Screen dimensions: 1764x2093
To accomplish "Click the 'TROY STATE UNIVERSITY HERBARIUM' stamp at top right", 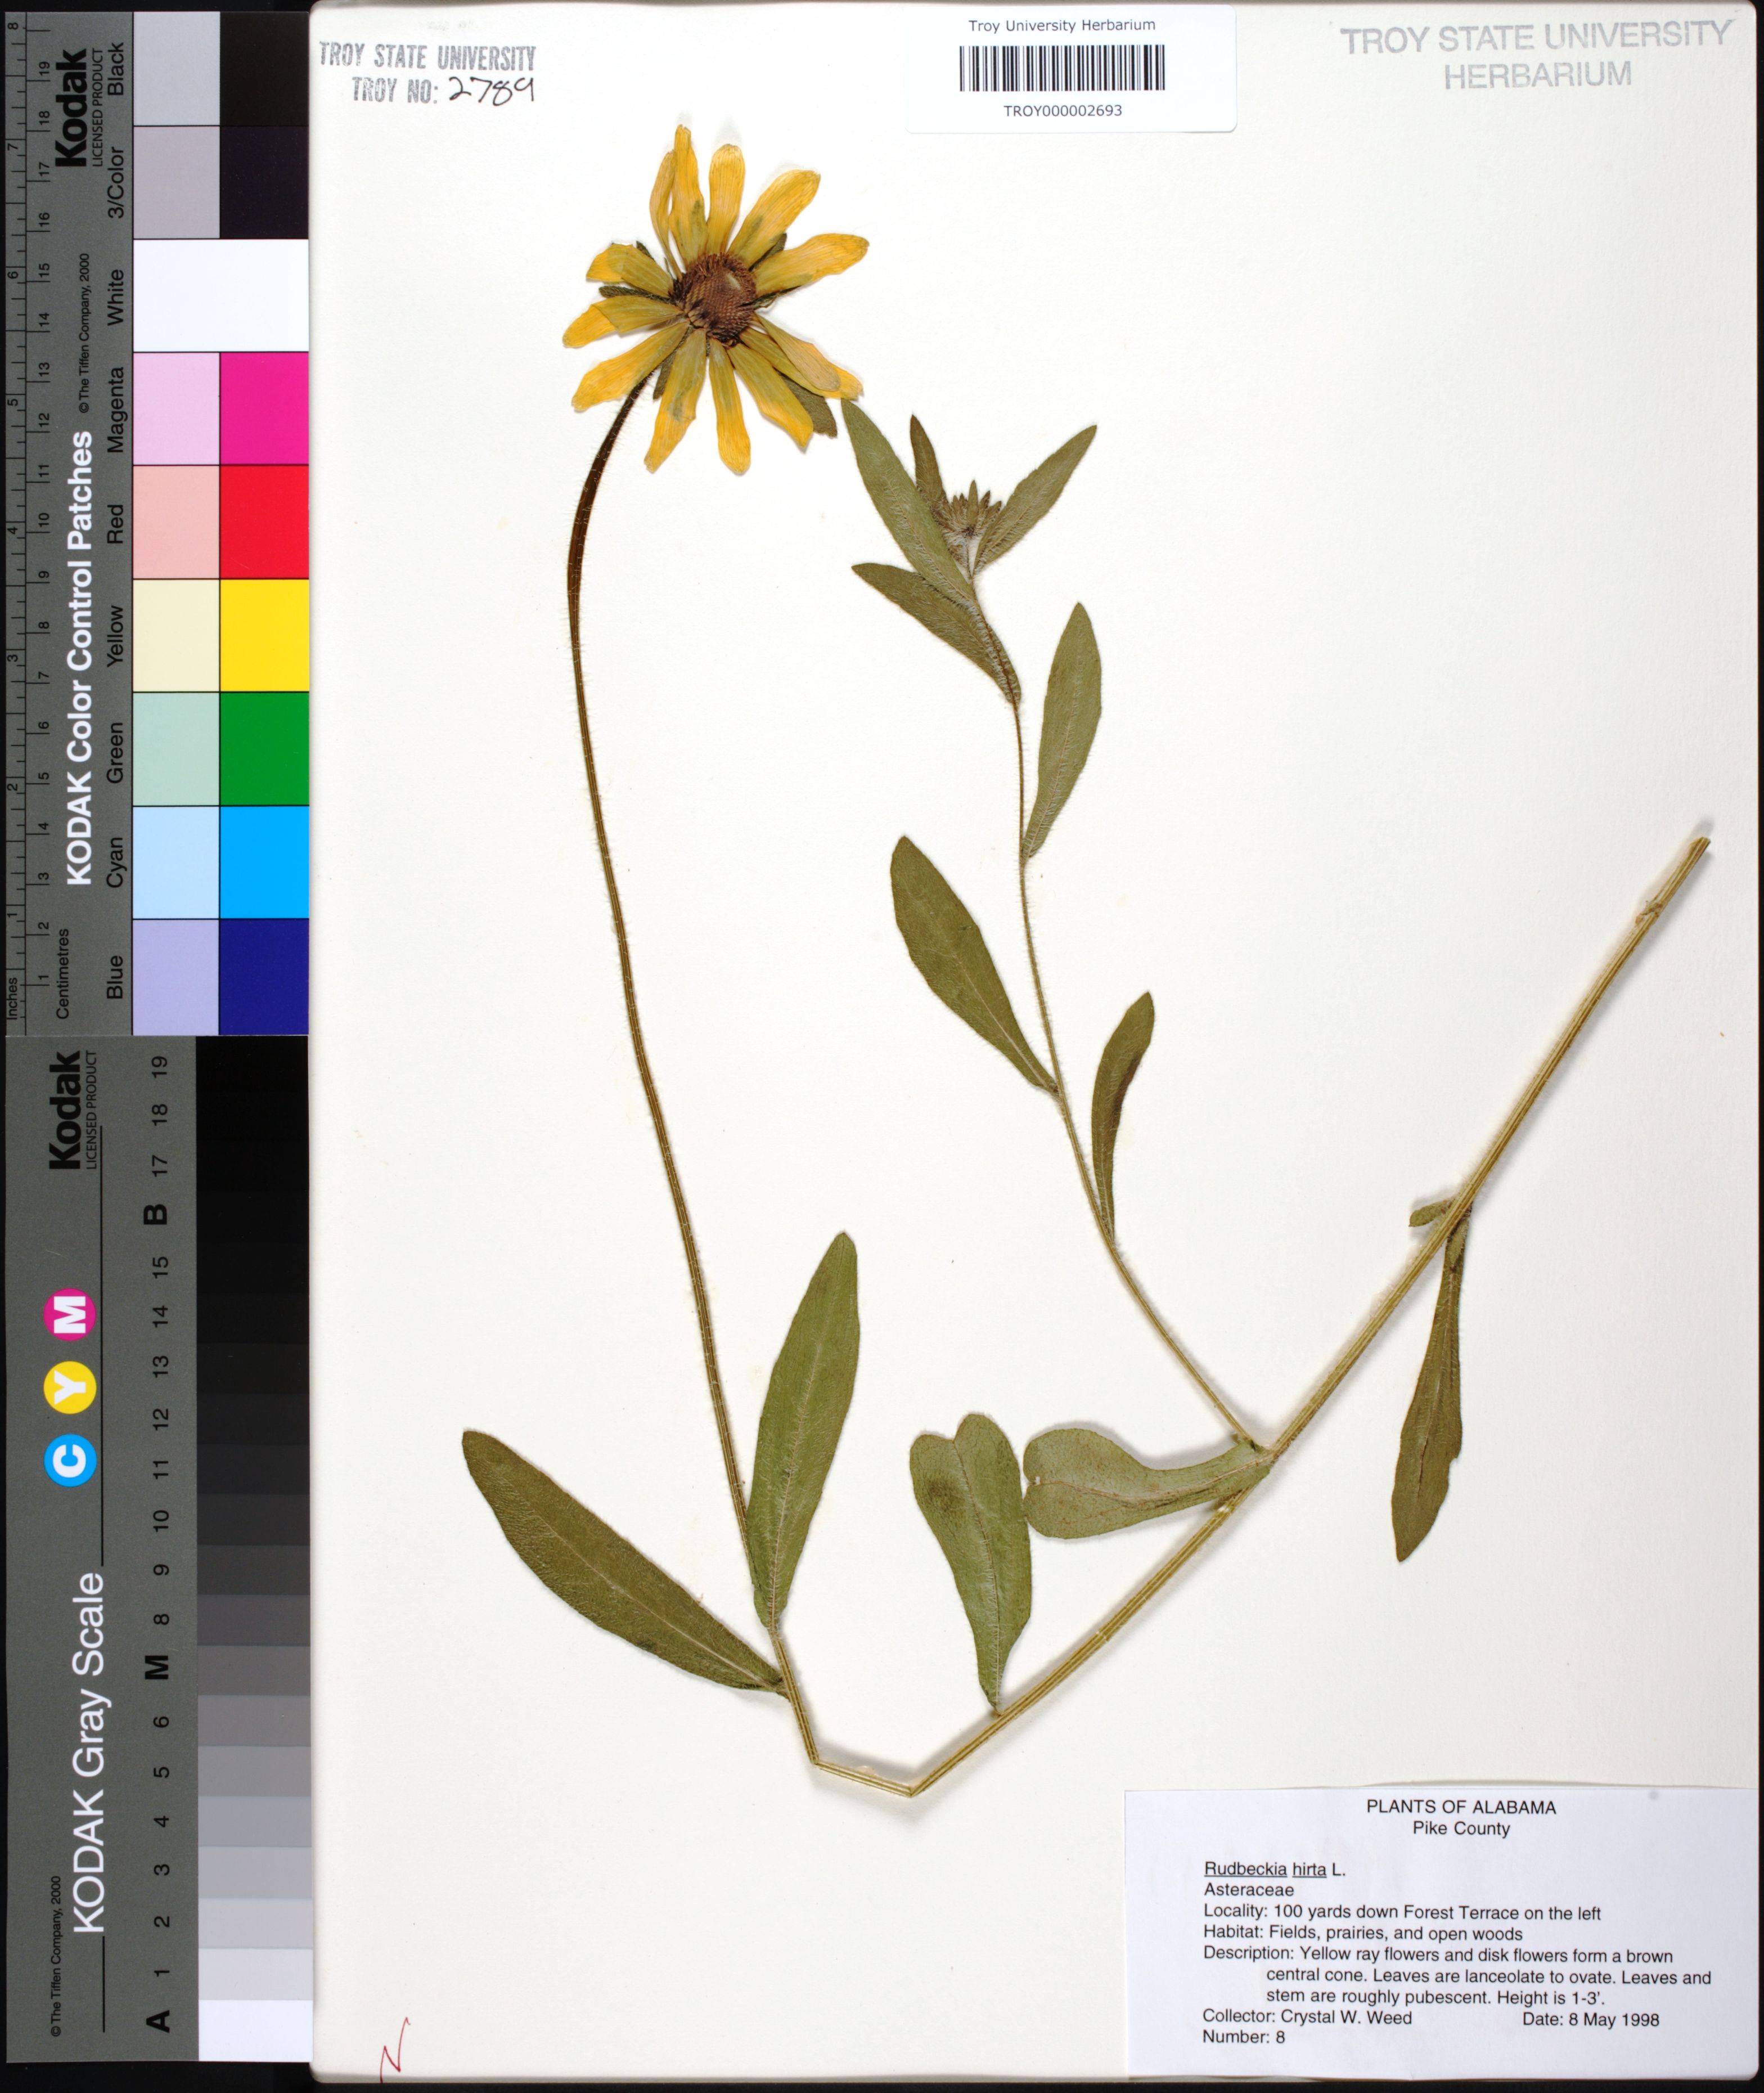I will (x=1536, y=56).
